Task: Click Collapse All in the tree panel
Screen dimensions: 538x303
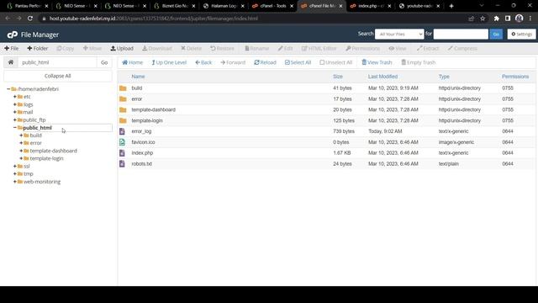Action: pos(58,76)
